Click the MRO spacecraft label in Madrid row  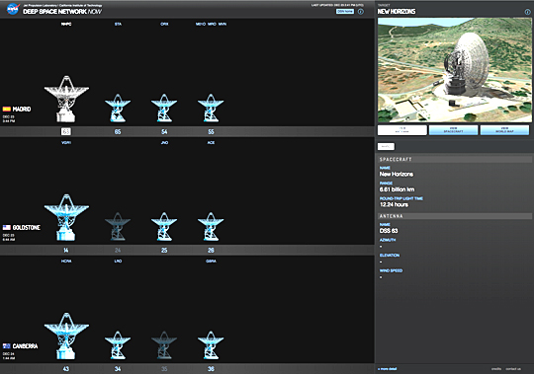(212, 24)
